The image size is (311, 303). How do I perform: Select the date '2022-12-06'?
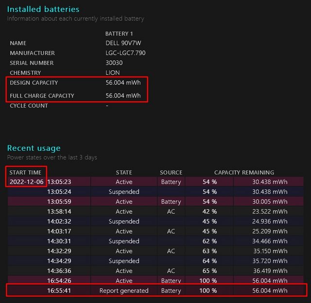pos(27,182)
